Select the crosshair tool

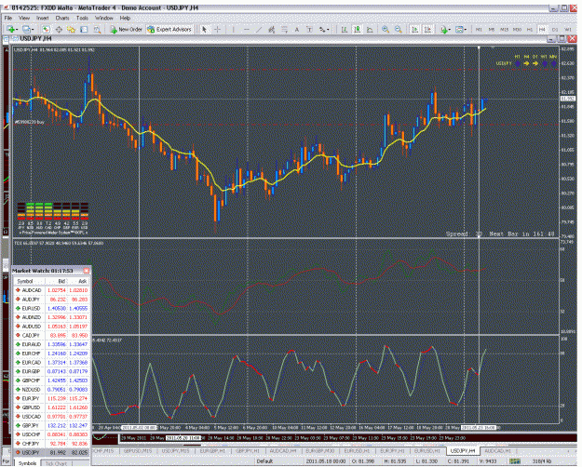pos(218,29)
